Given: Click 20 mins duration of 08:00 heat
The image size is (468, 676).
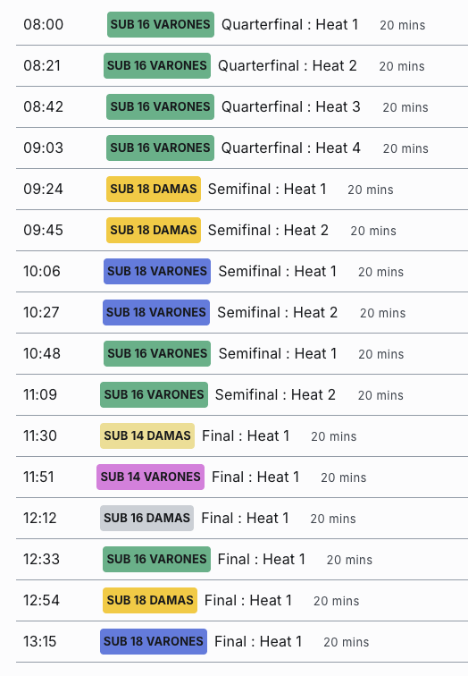Looking at the screenshot, I should [x=403, y=25].
